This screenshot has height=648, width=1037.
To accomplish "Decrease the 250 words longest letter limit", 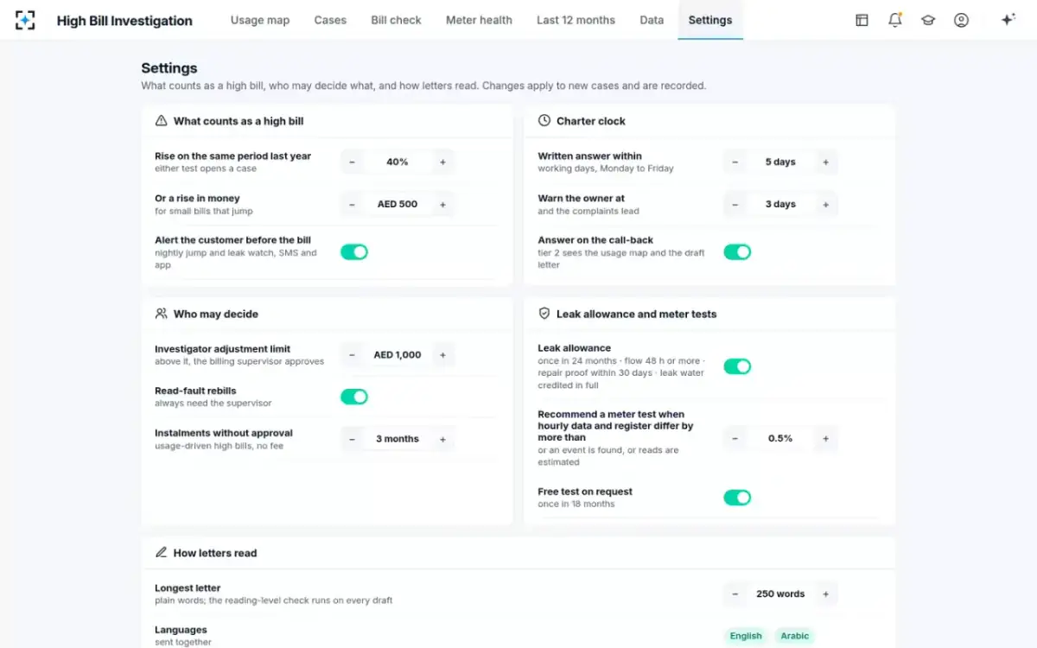I will [x=735, y=594].
